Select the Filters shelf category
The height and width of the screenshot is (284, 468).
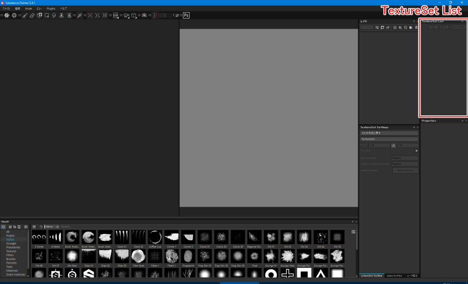click(x=10, y=255)
